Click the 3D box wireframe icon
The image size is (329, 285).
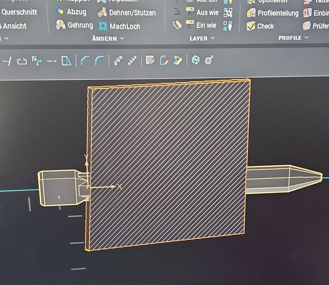click(196, 60)
